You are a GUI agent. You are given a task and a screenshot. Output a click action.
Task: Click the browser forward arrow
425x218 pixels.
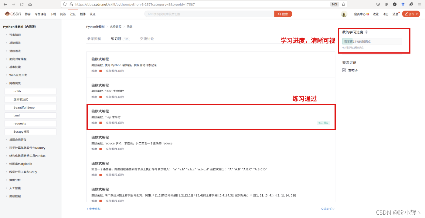13,5
